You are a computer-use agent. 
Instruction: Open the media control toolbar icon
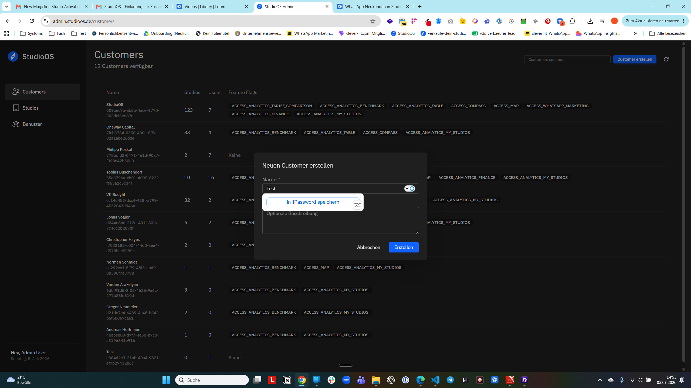602,21
